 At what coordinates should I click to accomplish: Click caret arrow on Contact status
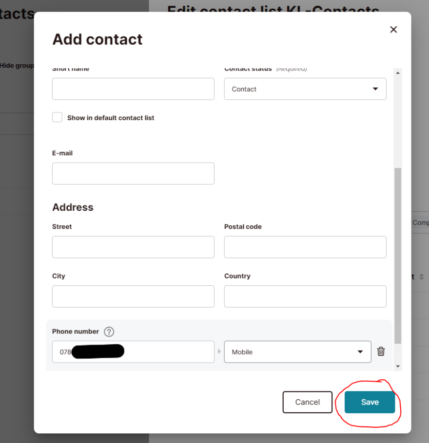tap(375, 89)
